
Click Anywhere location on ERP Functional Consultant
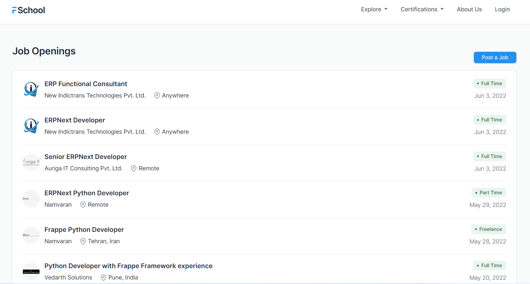click(x=175, y=96)
